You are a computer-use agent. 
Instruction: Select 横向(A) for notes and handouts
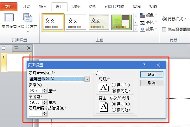121,110
